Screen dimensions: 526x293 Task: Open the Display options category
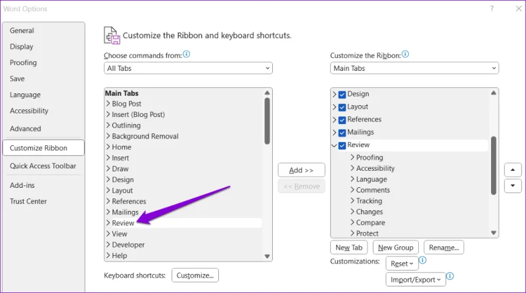tap(22, 47)
